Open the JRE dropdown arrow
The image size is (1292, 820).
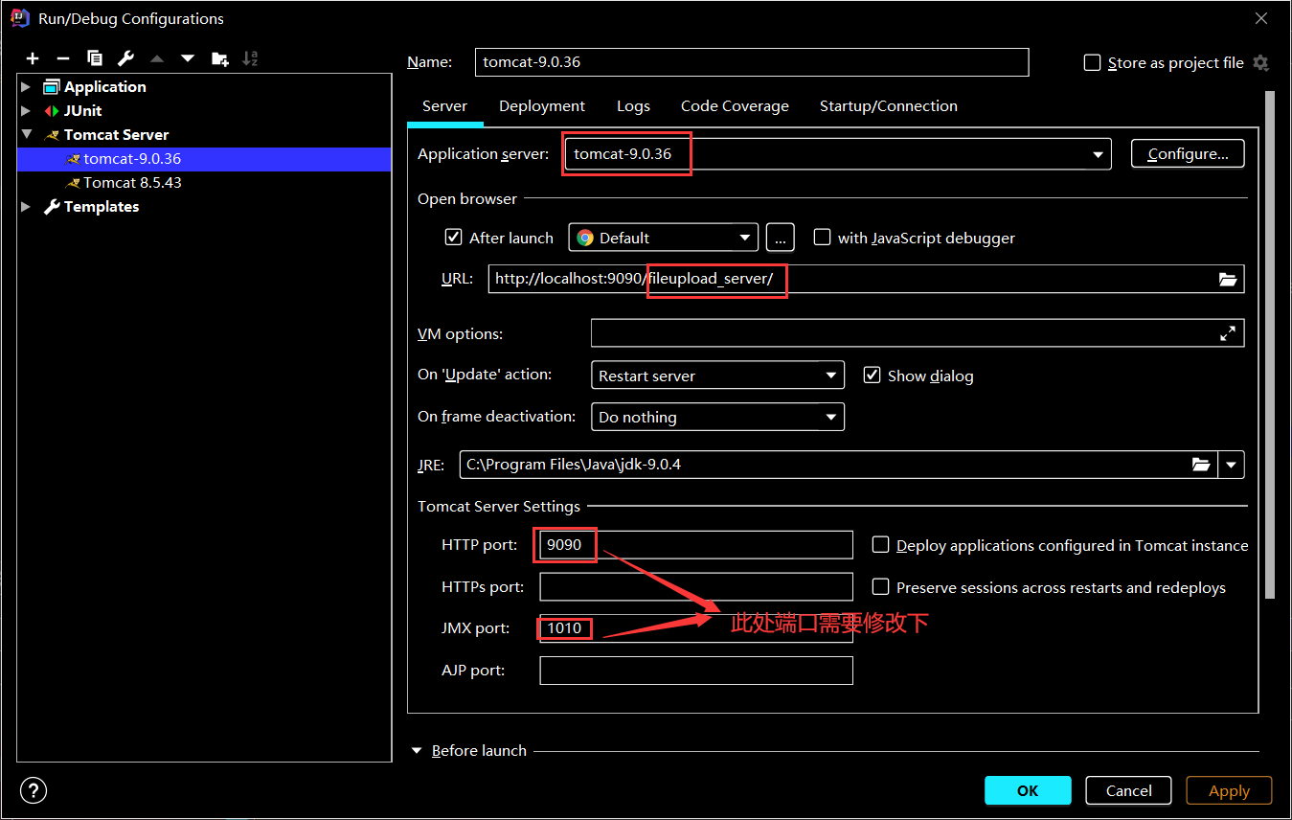[x=1232, y=465]
